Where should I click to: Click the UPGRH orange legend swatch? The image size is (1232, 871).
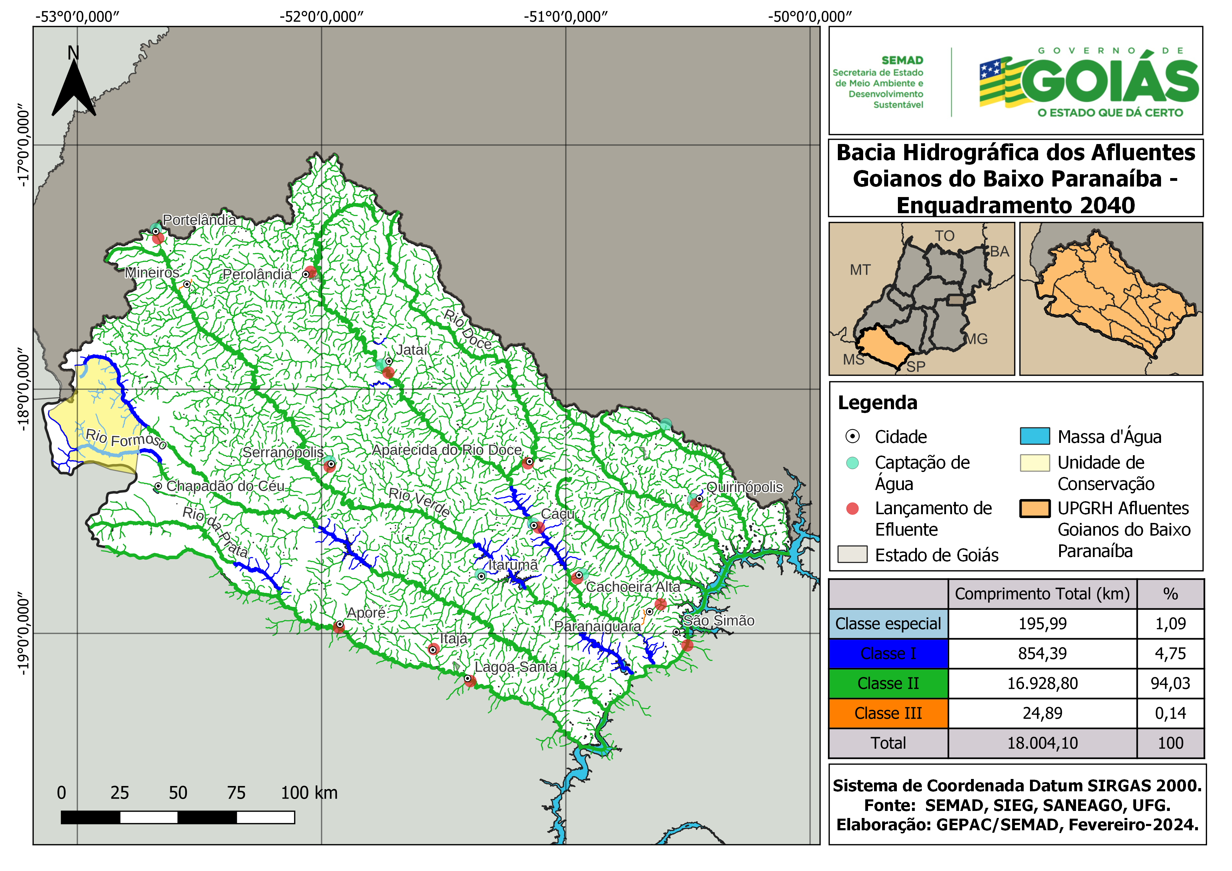point(1035,509)
